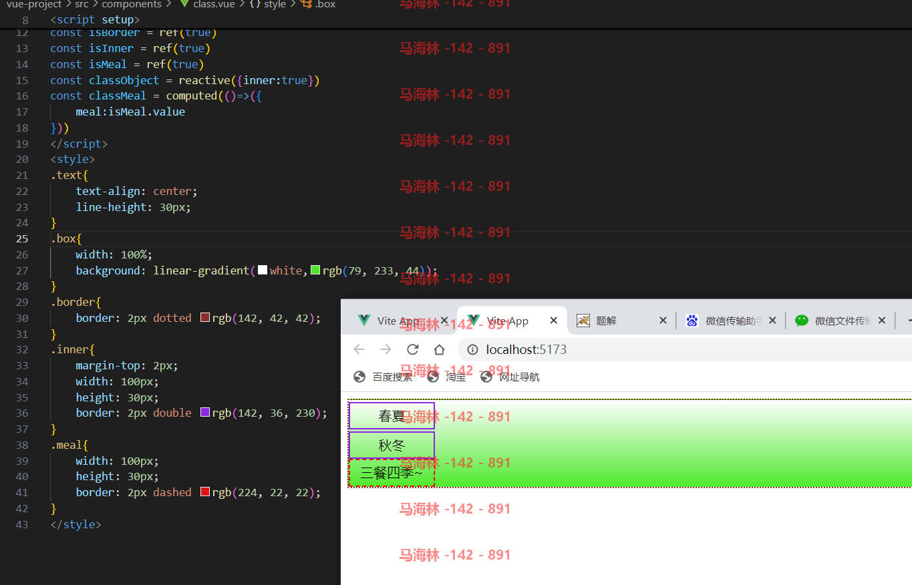The image size is (912, 585).
Task: Open the red rgb(224, 22, 22) swatch
Action: pyautogui.click(x=205, y=492)
